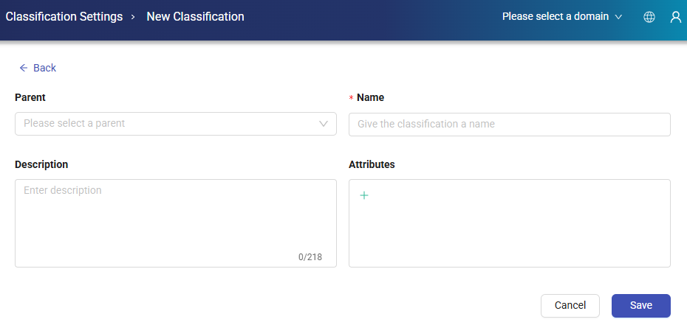Click the breadcrumb separator arrow

click(x=134, y=17)
